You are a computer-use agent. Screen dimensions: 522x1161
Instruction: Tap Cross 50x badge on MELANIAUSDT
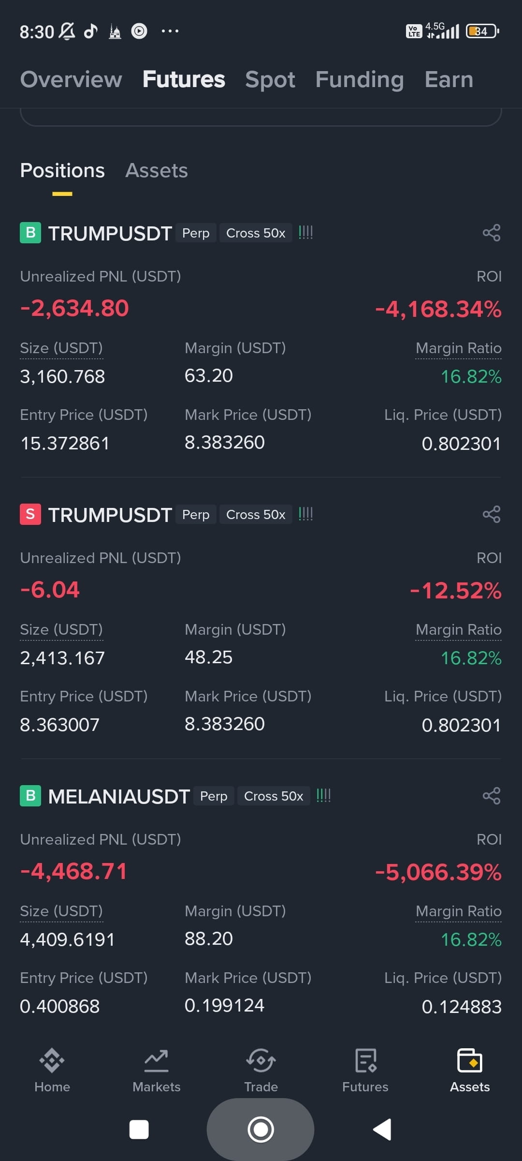(x=274, y=796)
